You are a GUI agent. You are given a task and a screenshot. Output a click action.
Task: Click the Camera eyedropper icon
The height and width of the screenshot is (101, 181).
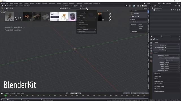pyautogui.click(x=178, y=45)
